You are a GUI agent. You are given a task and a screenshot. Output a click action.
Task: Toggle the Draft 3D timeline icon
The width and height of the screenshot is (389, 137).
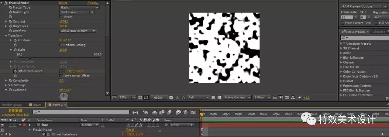(x=145, y=112)
